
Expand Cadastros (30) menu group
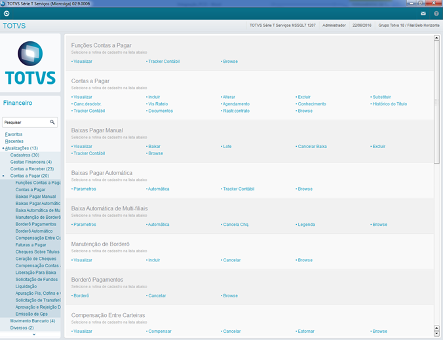click(x=25, y=155)
